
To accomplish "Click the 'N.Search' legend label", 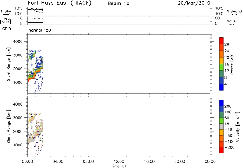I will click(234, 11).
